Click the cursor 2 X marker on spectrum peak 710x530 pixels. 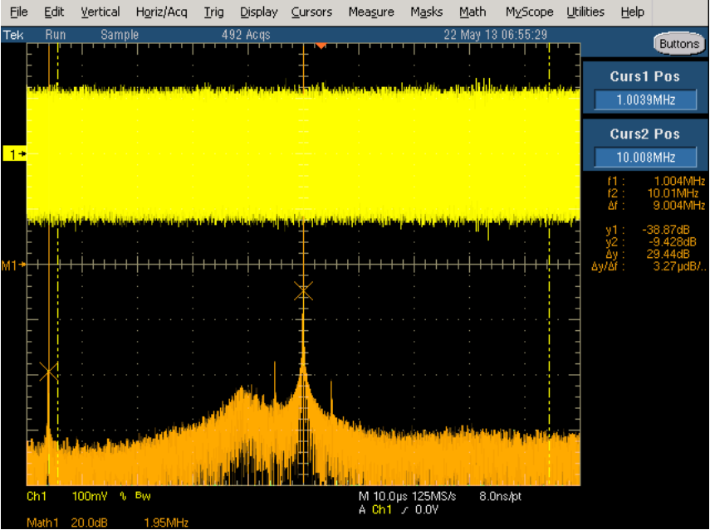(303, 291)
